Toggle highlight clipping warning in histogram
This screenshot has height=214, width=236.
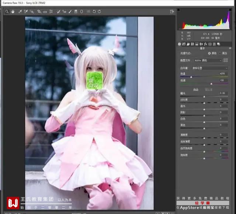point(230,10)
